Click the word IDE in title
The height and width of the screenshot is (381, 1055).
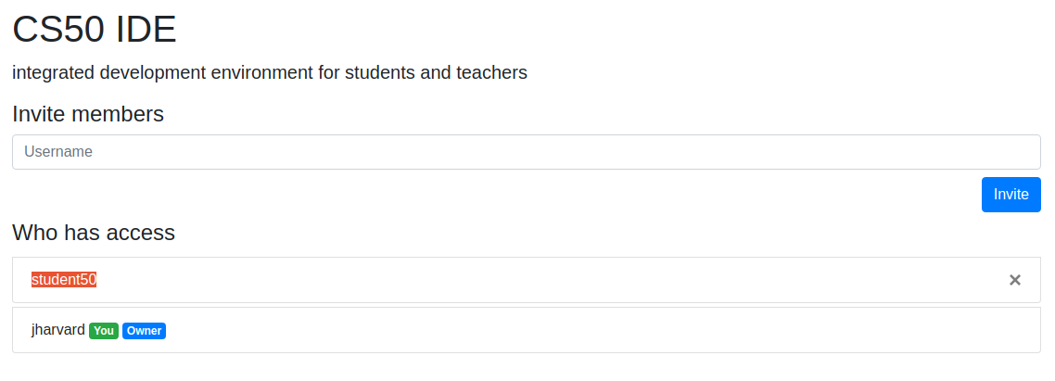(x=146, y=30)
